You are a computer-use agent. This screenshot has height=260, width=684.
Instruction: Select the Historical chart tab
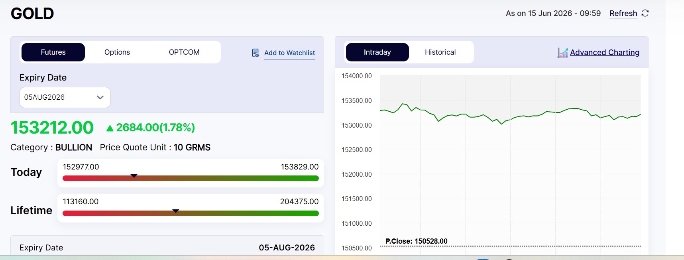tap(440, 52)
